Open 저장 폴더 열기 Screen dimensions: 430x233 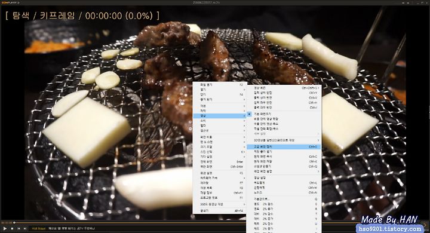pos(284,152)
